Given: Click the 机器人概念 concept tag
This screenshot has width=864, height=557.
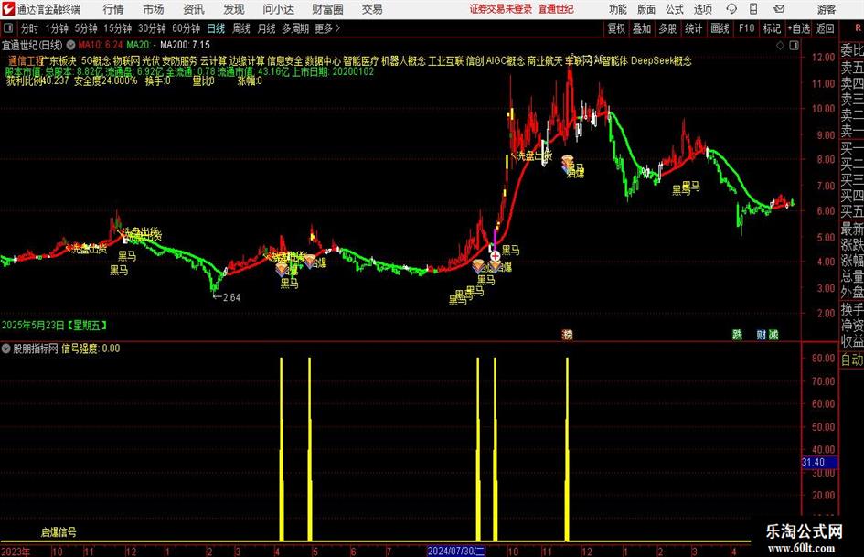Looking at the screenshot, I should point(403,60).
